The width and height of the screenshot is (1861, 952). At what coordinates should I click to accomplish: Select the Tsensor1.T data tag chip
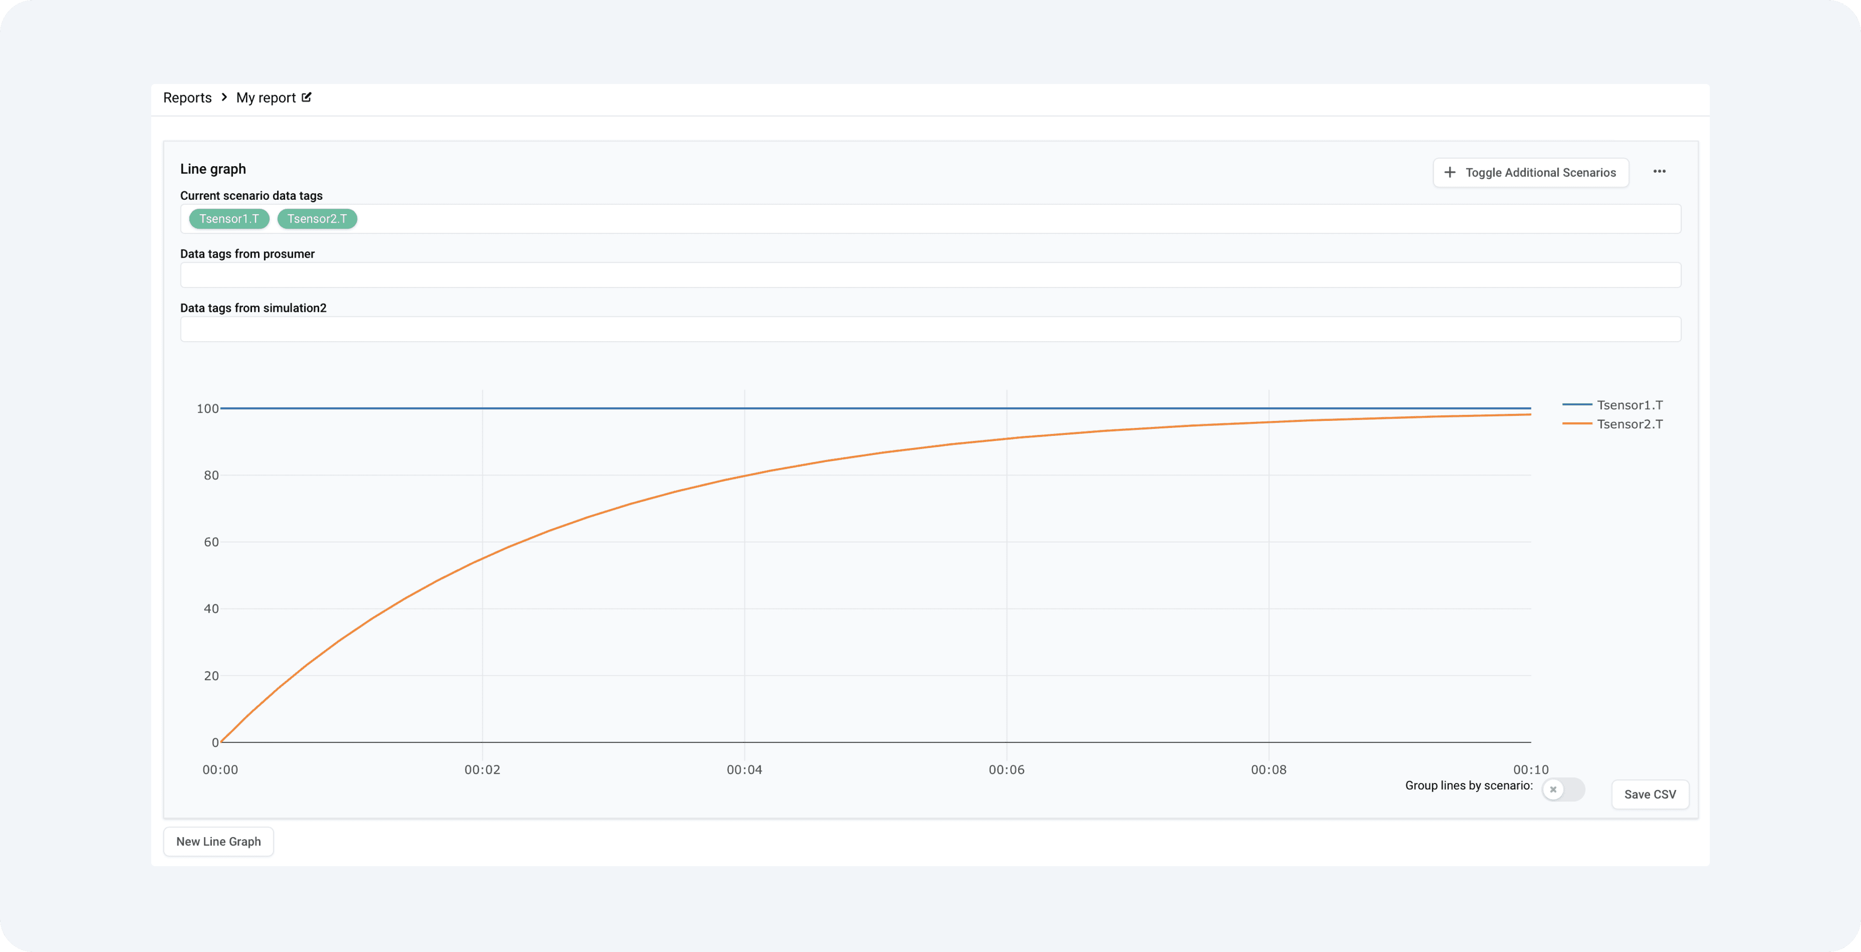(x=229, y=218)
